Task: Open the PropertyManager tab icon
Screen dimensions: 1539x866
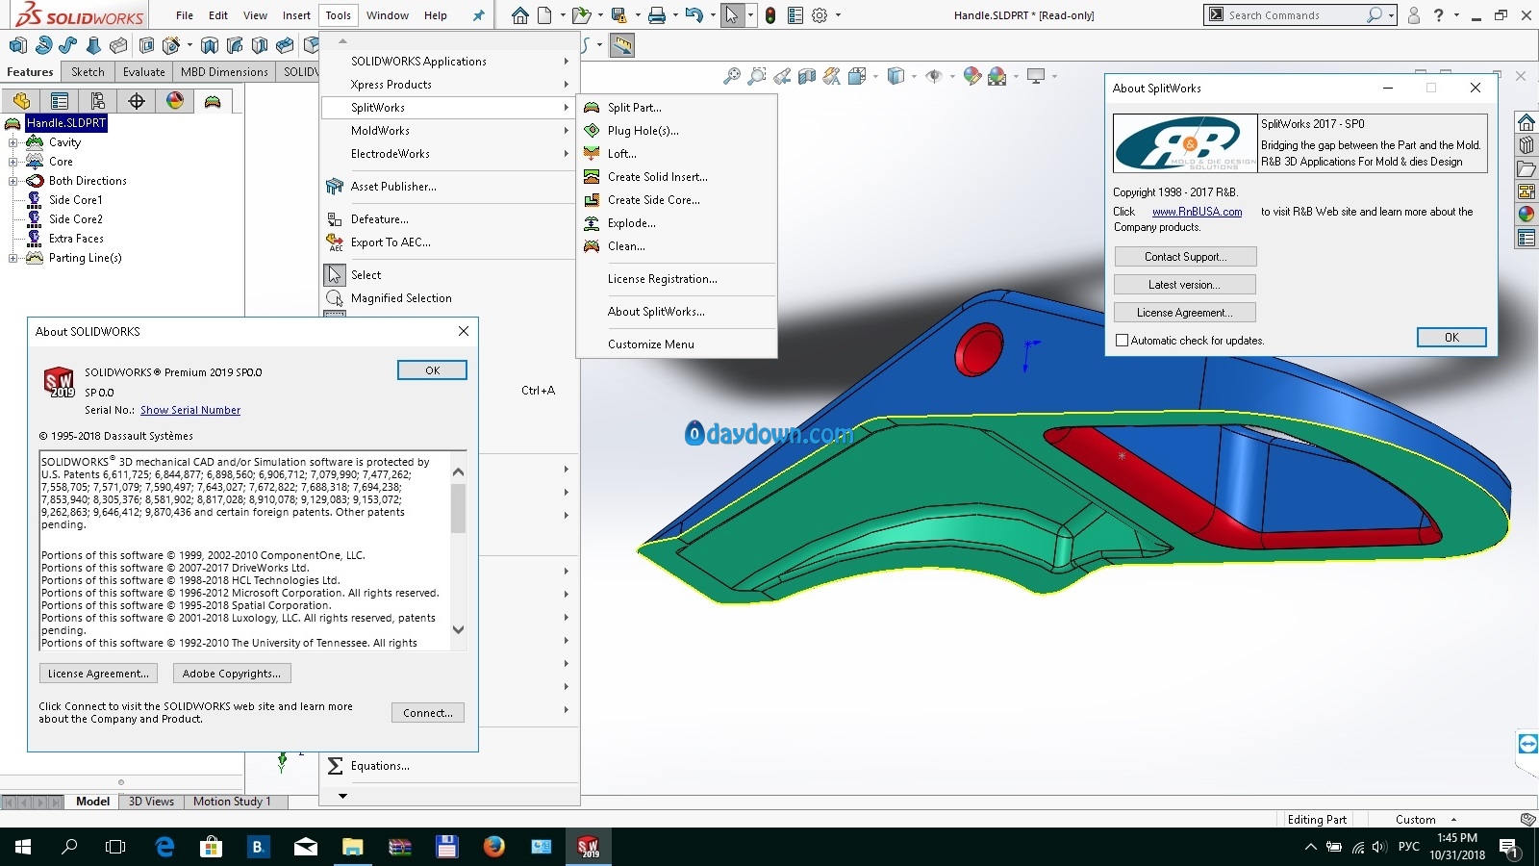Action: (x=60, y=101)
